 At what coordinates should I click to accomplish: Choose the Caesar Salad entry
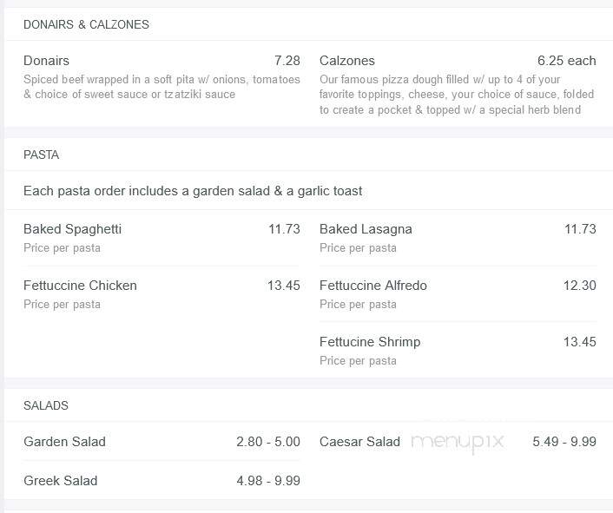(359, 442)
